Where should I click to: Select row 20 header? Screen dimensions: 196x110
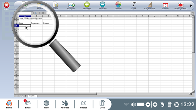16,64
